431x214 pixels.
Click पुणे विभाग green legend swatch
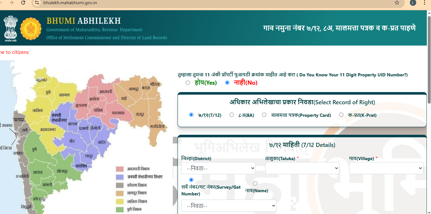click(x=120, y=210)
